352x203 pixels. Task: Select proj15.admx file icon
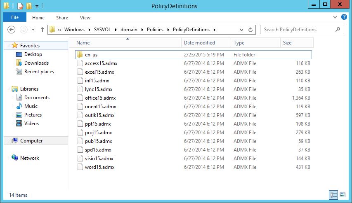pos(80,133)
